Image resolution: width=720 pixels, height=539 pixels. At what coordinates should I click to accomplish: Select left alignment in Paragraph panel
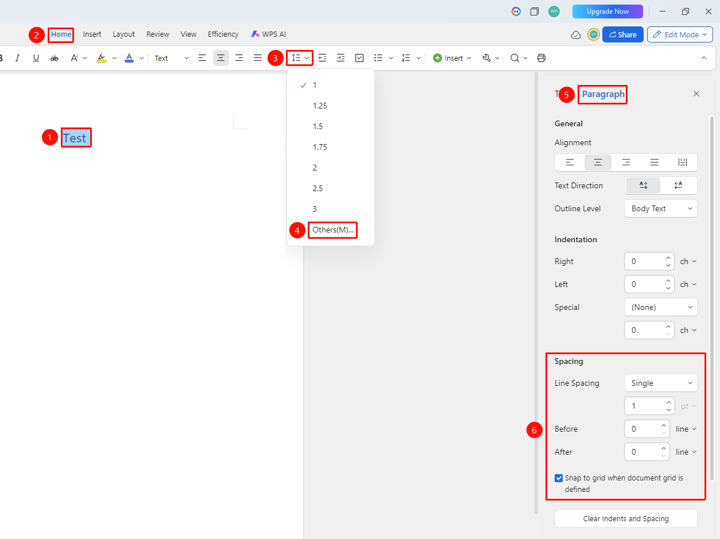(x=570, y=162)
